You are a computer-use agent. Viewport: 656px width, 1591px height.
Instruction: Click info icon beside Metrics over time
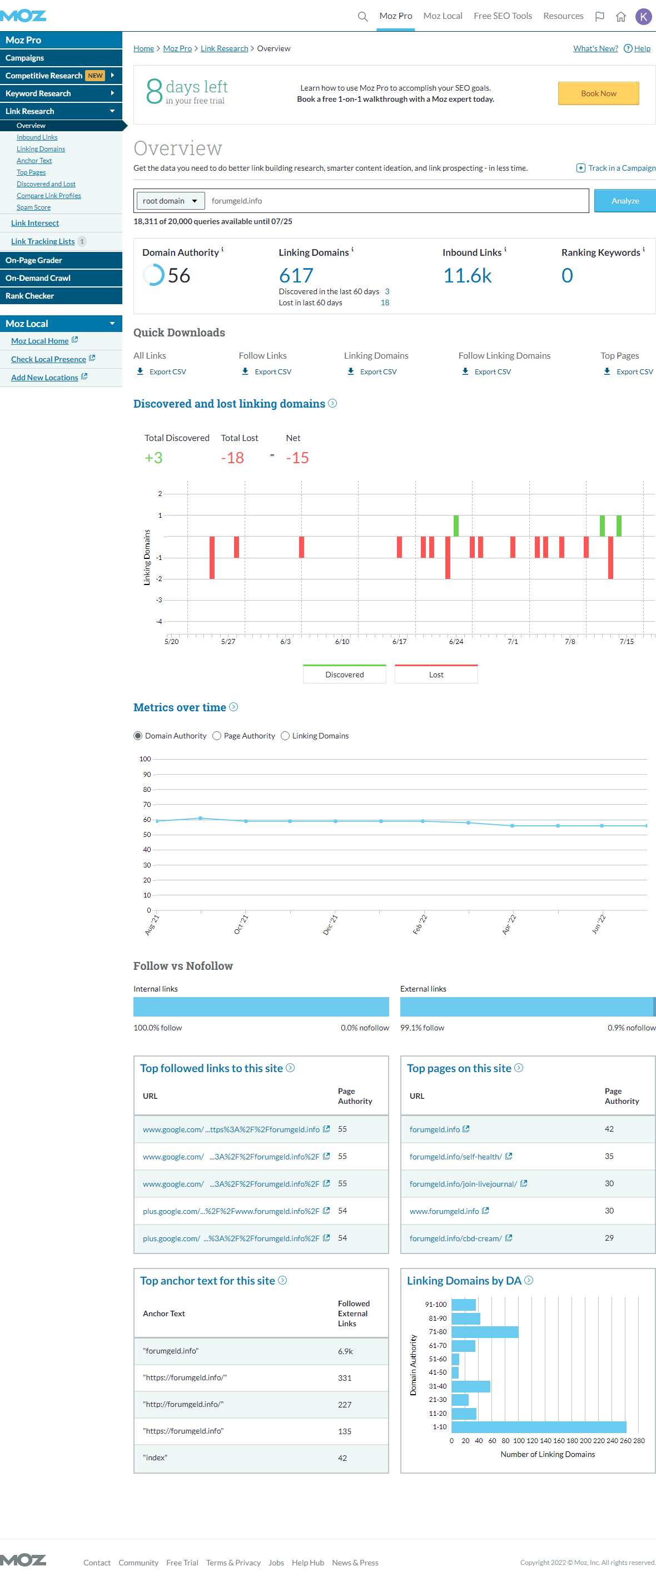[233, 707]
